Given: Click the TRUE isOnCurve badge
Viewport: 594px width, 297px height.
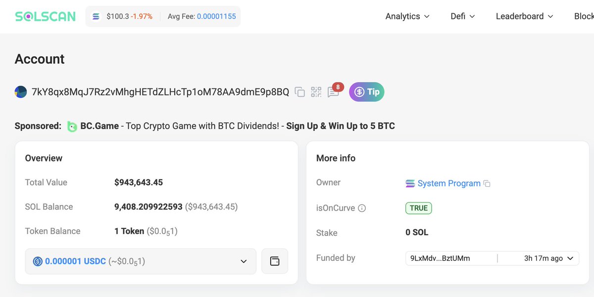Looking at the screenshot, I should point(419,208).
